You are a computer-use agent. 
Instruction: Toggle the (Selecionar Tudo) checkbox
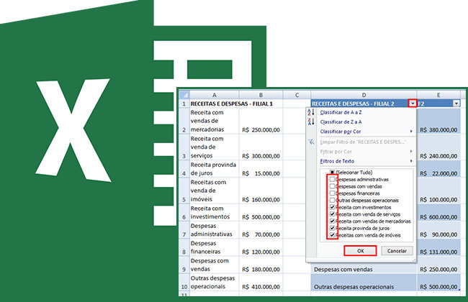332,173
